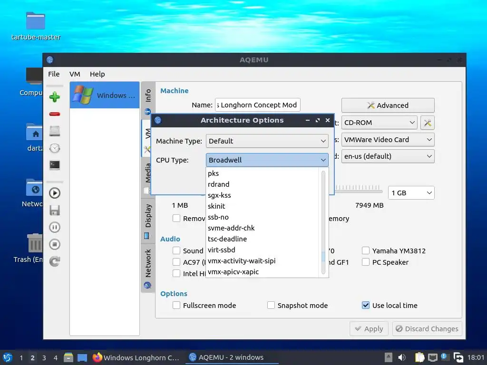Delete VM using red minus icon
Viewport: 487px width, 365px height.
[x=55, y=114]
